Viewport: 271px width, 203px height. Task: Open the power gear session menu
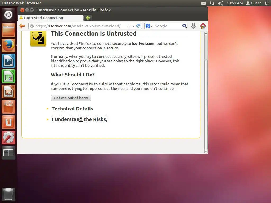point(267,3)
